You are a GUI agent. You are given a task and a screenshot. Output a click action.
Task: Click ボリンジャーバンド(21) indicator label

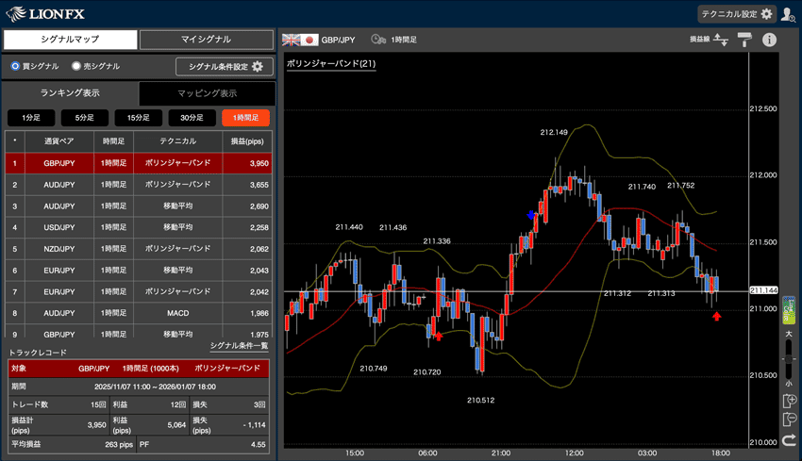[331, 64]
